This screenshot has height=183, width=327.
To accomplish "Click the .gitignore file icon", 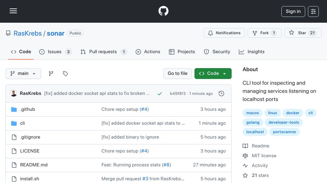I will tap(14, 137).
